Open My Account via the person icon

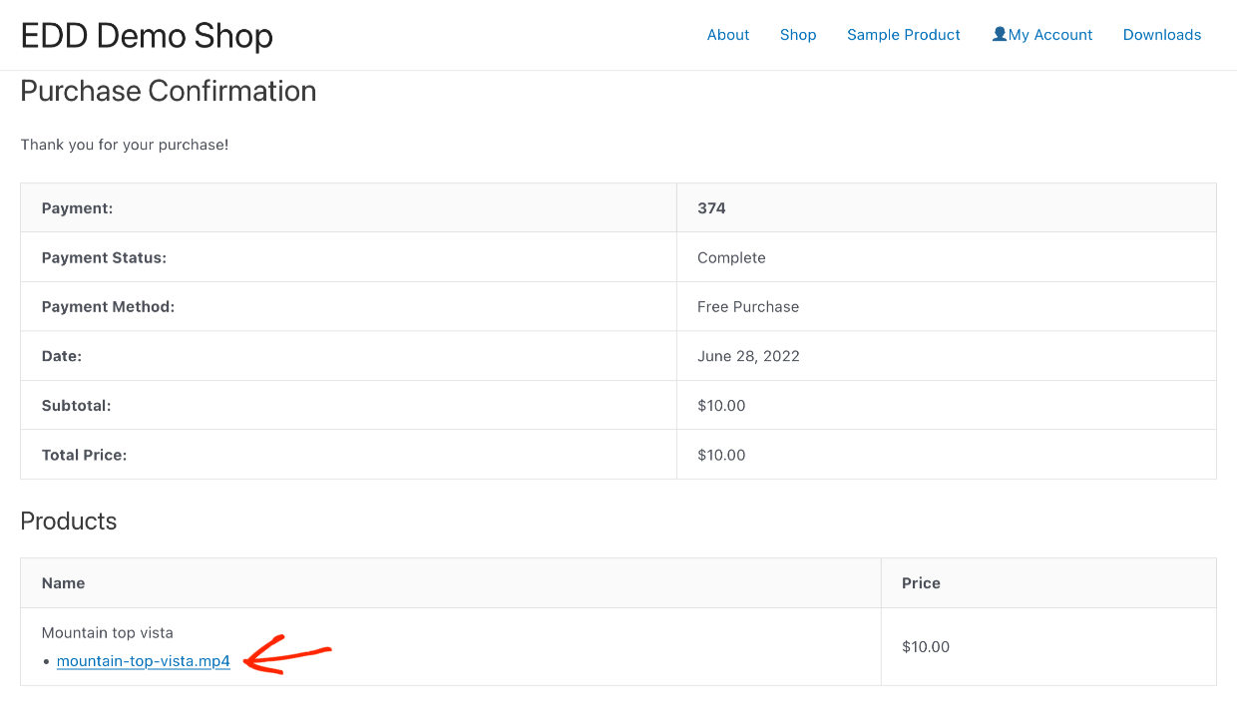click(999, 34)
